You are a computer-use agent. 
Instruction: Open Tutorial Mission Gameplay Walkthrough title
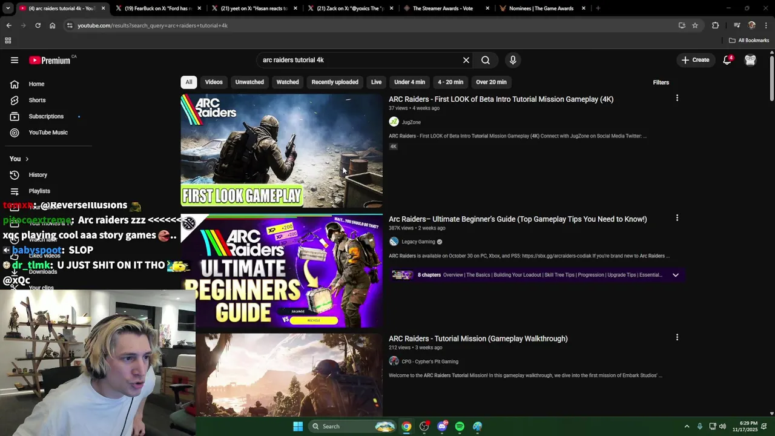478,339
